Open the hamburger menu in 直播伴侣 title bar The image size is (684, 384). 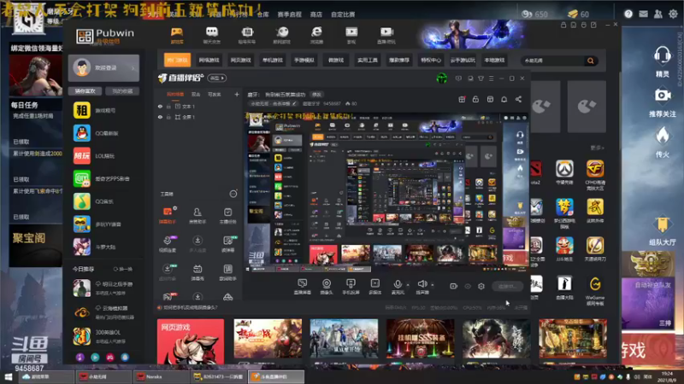(491, 79)
